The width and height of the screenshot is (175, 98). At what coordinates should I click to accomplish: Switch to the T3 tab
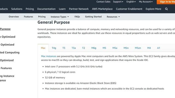[x=64, y=48]
